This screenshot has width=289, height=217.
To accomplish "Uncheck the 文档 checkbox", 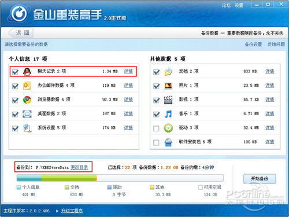I will pyautogui.click(x=156, y=72).
